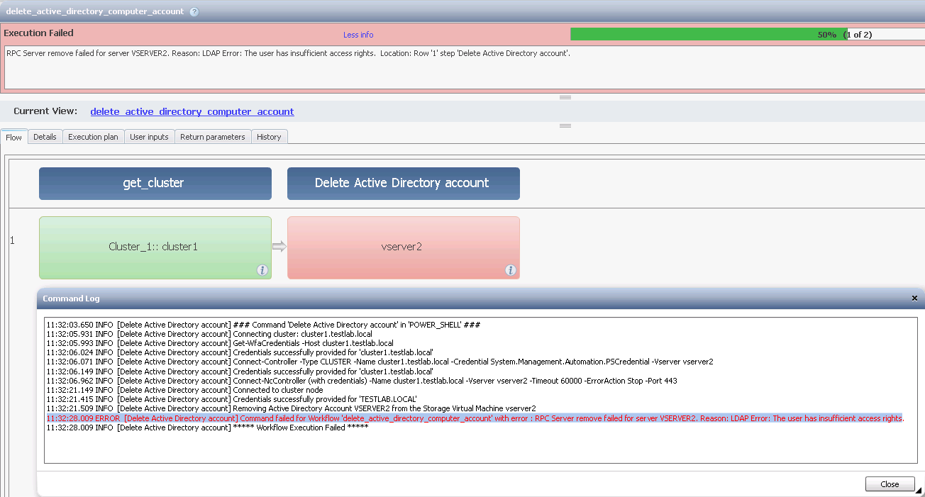Image resolution: width=925 pixels, height=497 pixels.
Task: Close Command Log with the X icon
Action: tap(914, 298)
